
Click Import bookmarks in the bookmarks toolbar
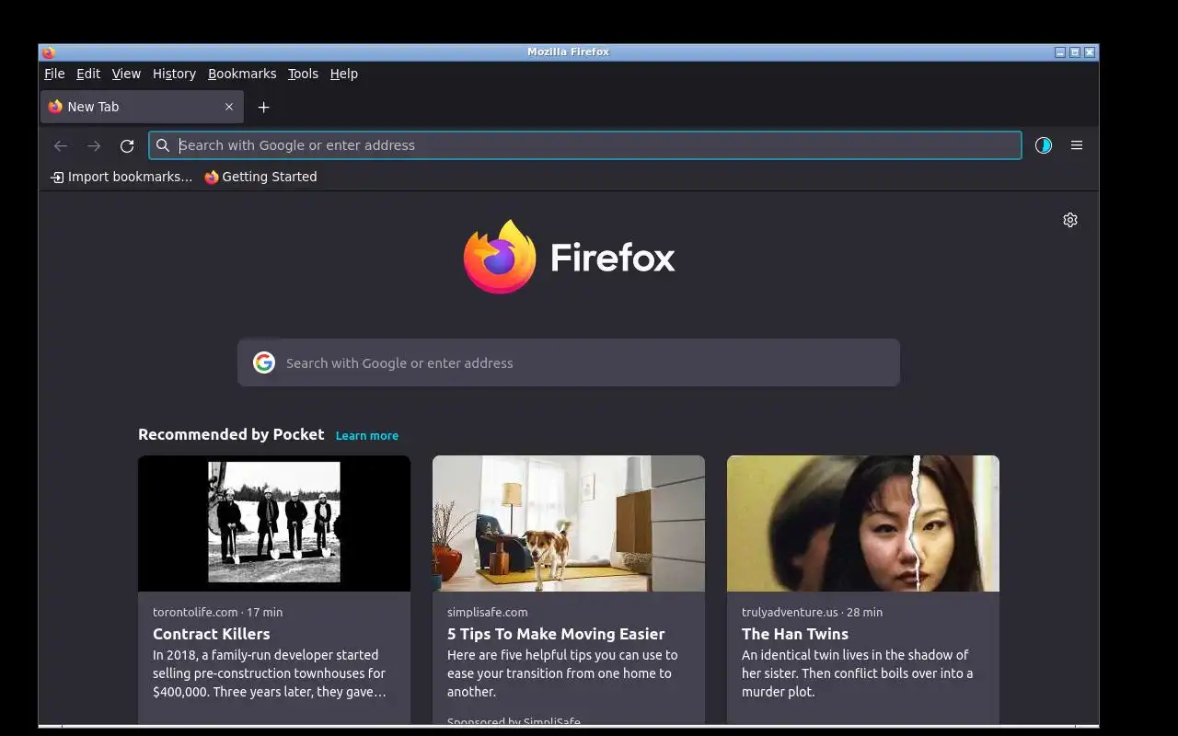click(x=121, y=177)
